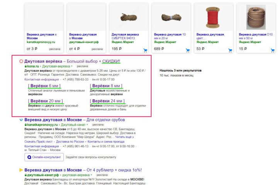The width and height of the screenshot is (278, 185).
Task: Open the large rope coil D10 product image
Action: (x=256, y=17)
